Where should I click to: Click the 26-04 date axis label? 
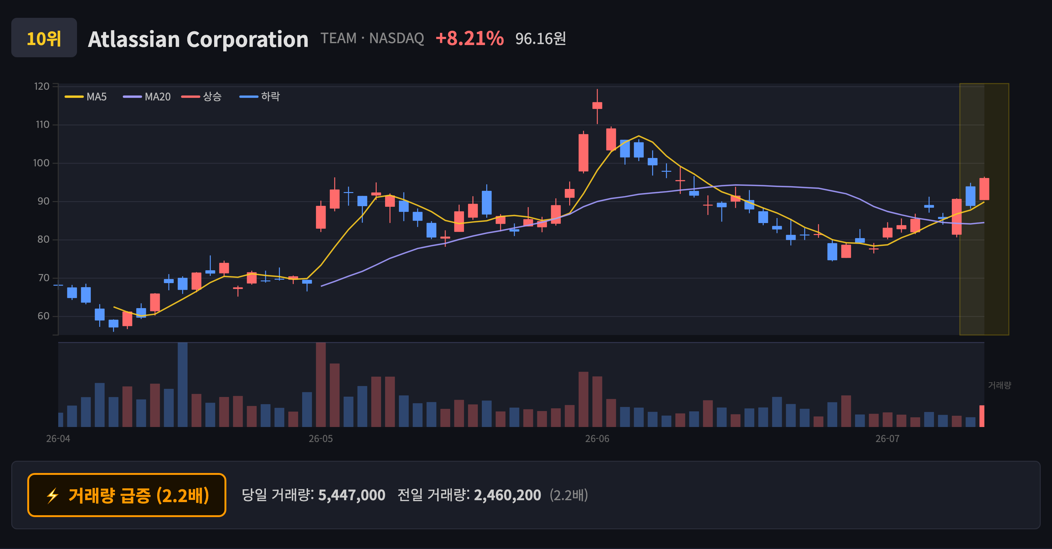58,439
